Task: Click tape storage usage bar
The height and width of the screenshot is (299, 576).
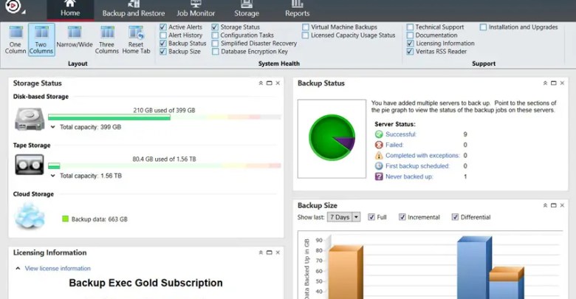Action: 165,166
